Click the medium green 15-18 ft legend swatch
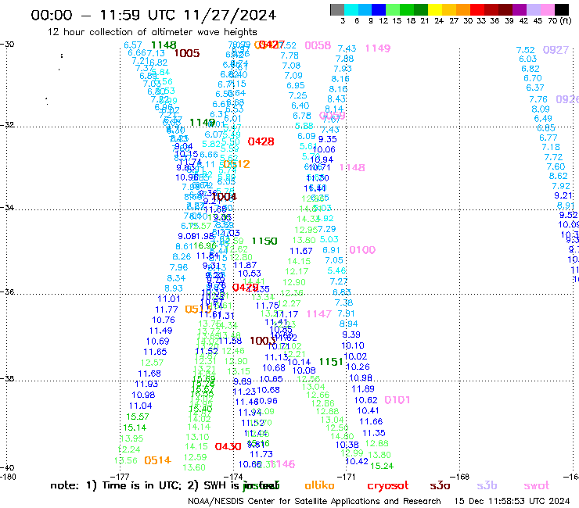Image resolution: width=579 pixels, height=508 pixels. 408,9
